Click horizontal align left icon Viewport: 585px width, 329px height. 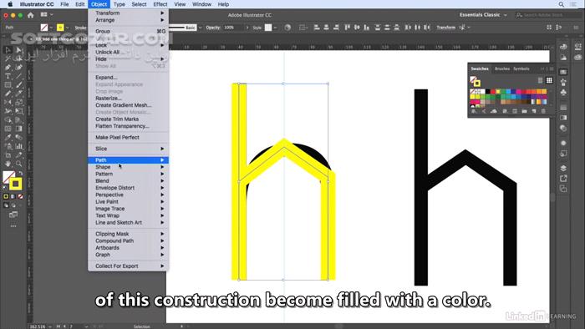tap(317, 28)
